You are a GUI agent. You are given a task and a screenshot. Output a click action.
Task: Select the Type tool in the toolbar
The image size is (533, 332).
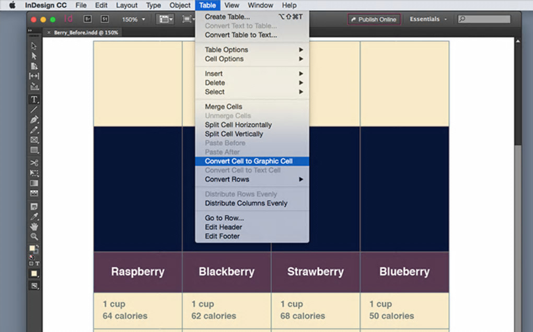point(34,99)
